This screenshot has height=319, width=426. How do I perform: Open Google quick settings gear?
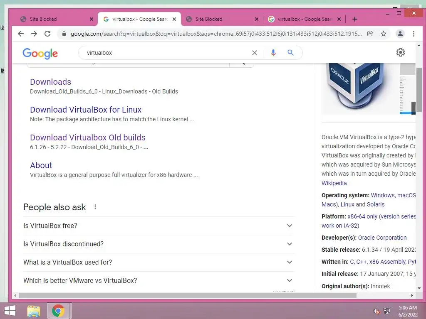[x=401, y=52]
